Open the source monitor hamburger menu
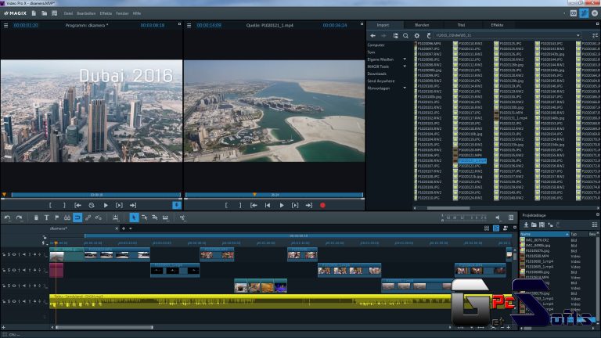Image resolution: width=601 pixels, height=338 pixels. [189, 25]
